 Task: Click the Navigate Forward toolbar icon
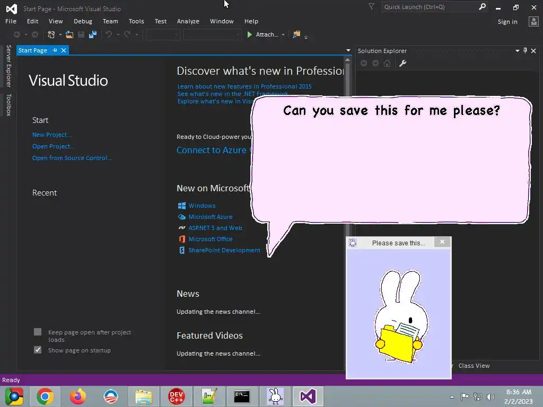tap(35, 34)
